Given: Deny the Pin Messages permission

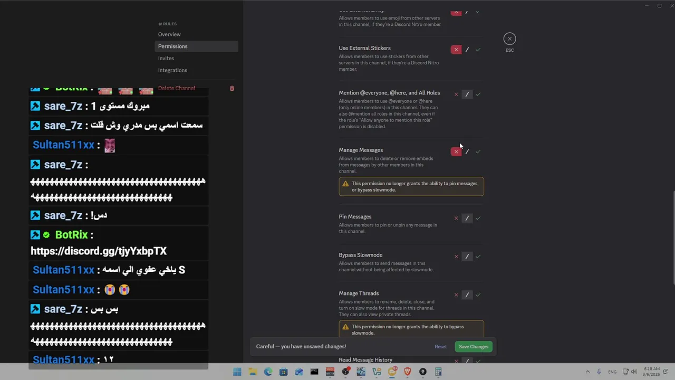Looking at the screenshot, I should pyautogui.click(x=456, y=218).
